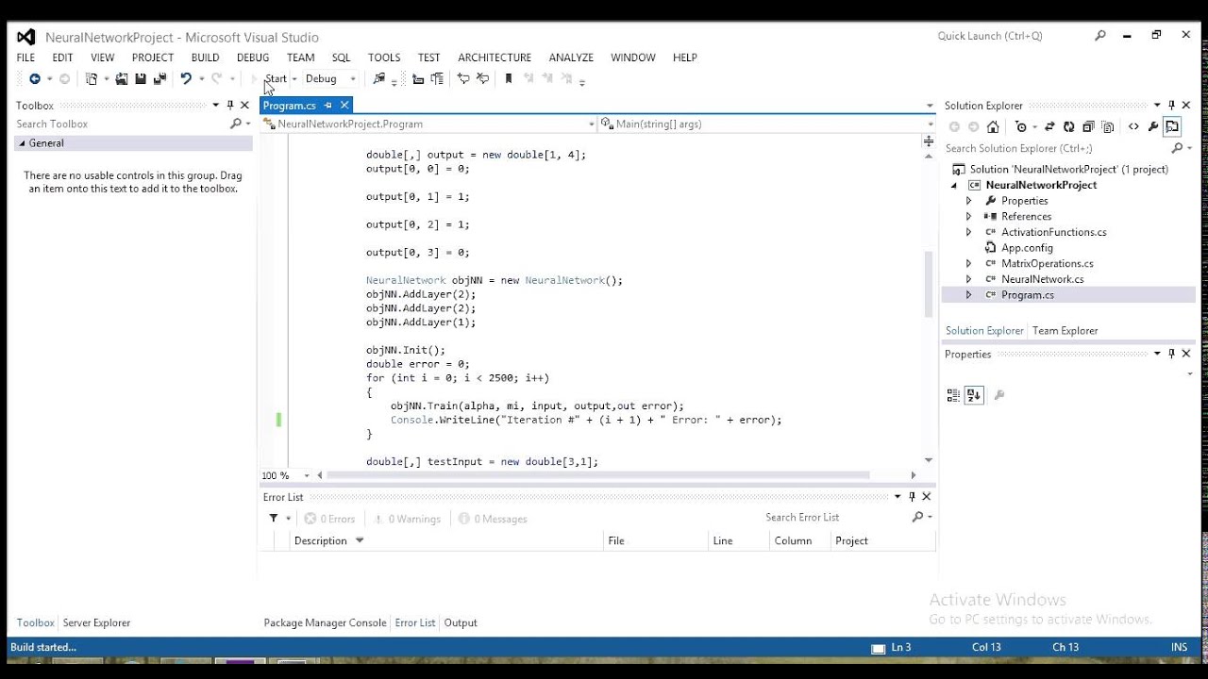Viewport: 1208px width, 679px height.
Task: Sort Error List by Description column
Action: (320, 541)
